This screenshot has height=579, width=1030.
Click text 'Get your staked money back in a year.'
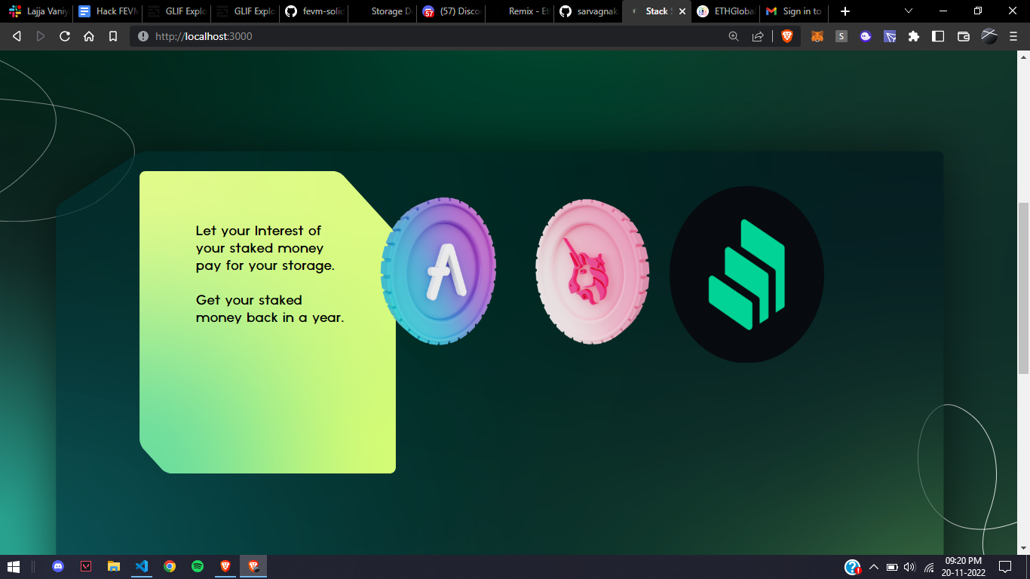(x=270, y=309)
